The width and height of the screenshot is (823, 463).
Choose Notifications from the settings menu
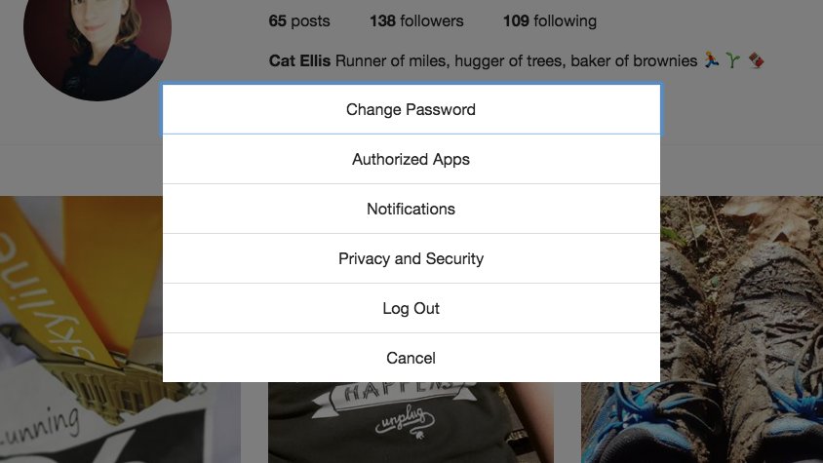411,209
